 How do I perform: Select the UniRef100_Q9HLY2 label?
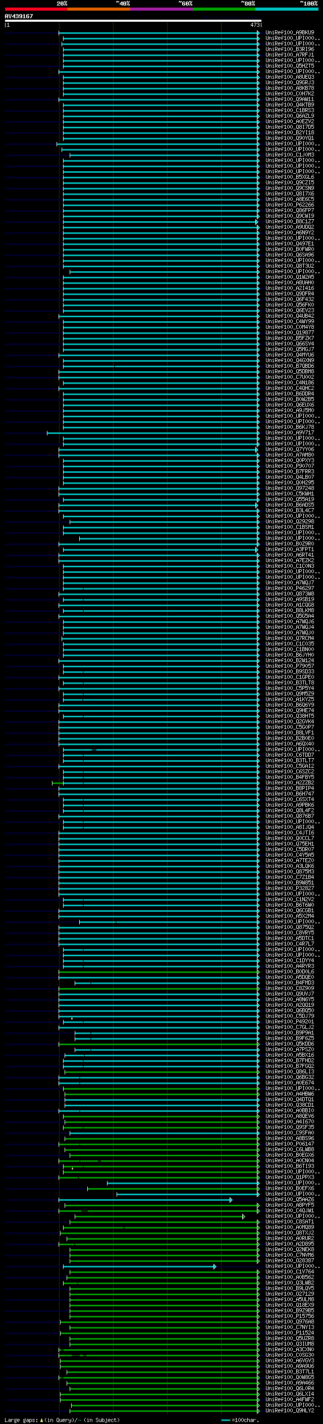point(290,1410)
